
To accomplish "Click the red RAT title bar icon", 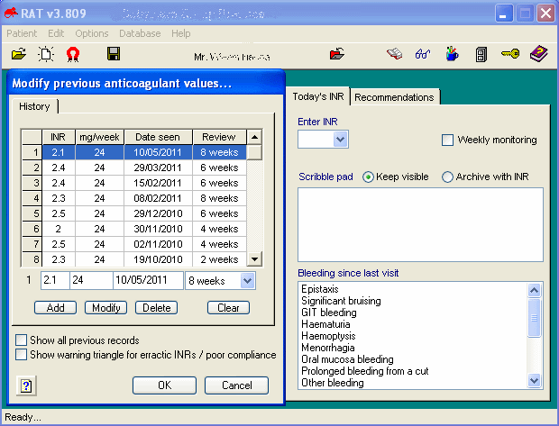I will (x=11, y=14).
